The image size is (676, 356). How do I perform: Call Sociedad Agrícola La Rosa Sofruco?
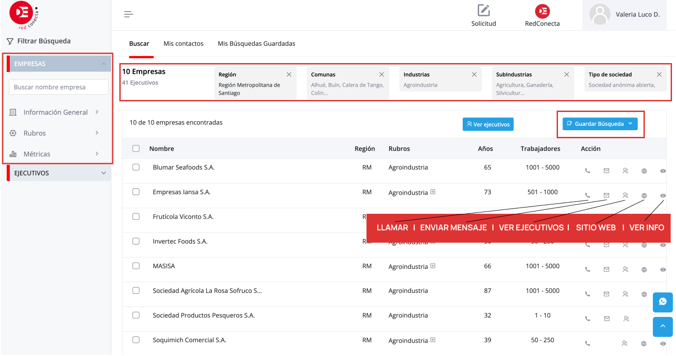pyautogui.click(x=587, y=294)
